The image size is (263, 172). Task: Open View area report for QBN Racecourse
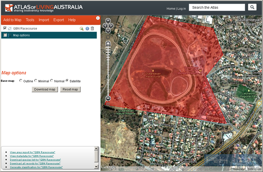pos(32,152)
